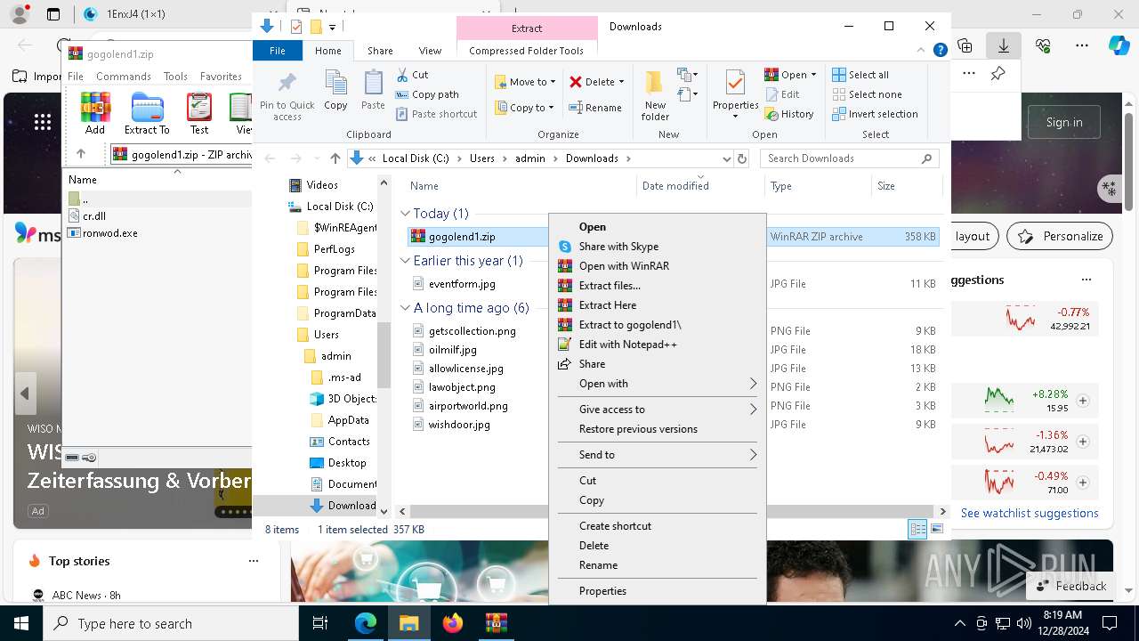Click Select all in ribbon
The width and height of the screenshot is (1139, 641).
tap(860, 75)
